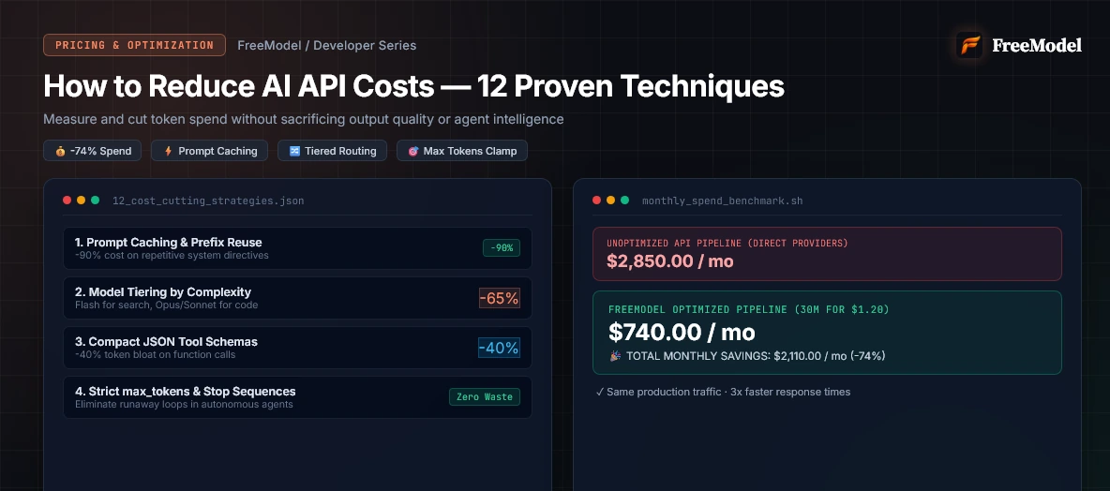Click party popper icon beside Total Monthly Savings
This screenshot has width=1110, height=491.
coord(615,356)
